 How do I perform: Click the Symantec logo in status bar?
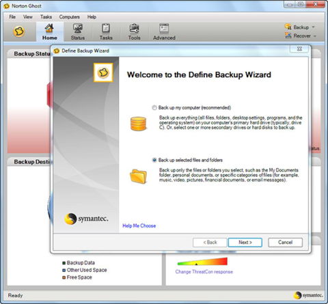tap(308, 295)
